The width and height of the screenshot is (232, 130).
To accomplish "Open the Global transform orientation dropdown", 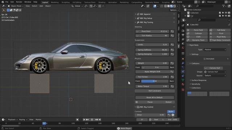I will tap(77, 6).
